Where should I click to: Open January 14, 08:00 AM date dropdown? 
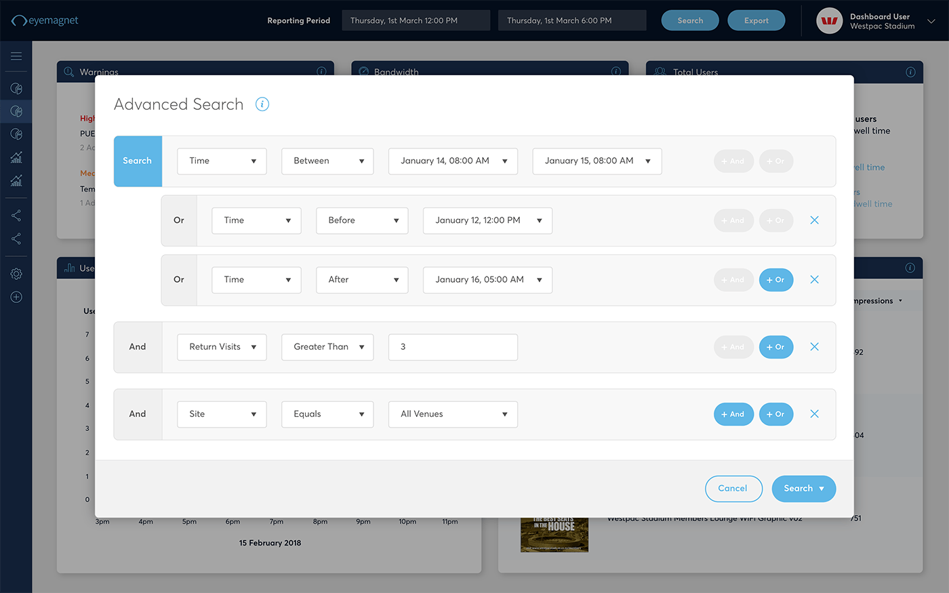[x=453, y=161]
